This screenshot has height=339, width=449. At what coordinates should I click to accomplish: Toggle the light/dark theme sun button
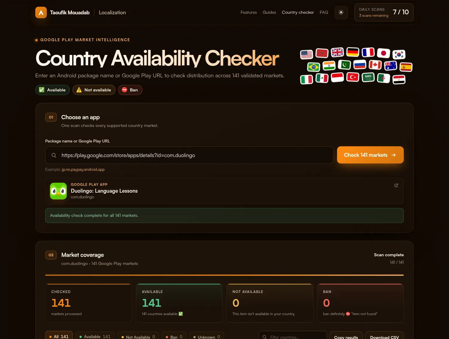tap(341, 13)
